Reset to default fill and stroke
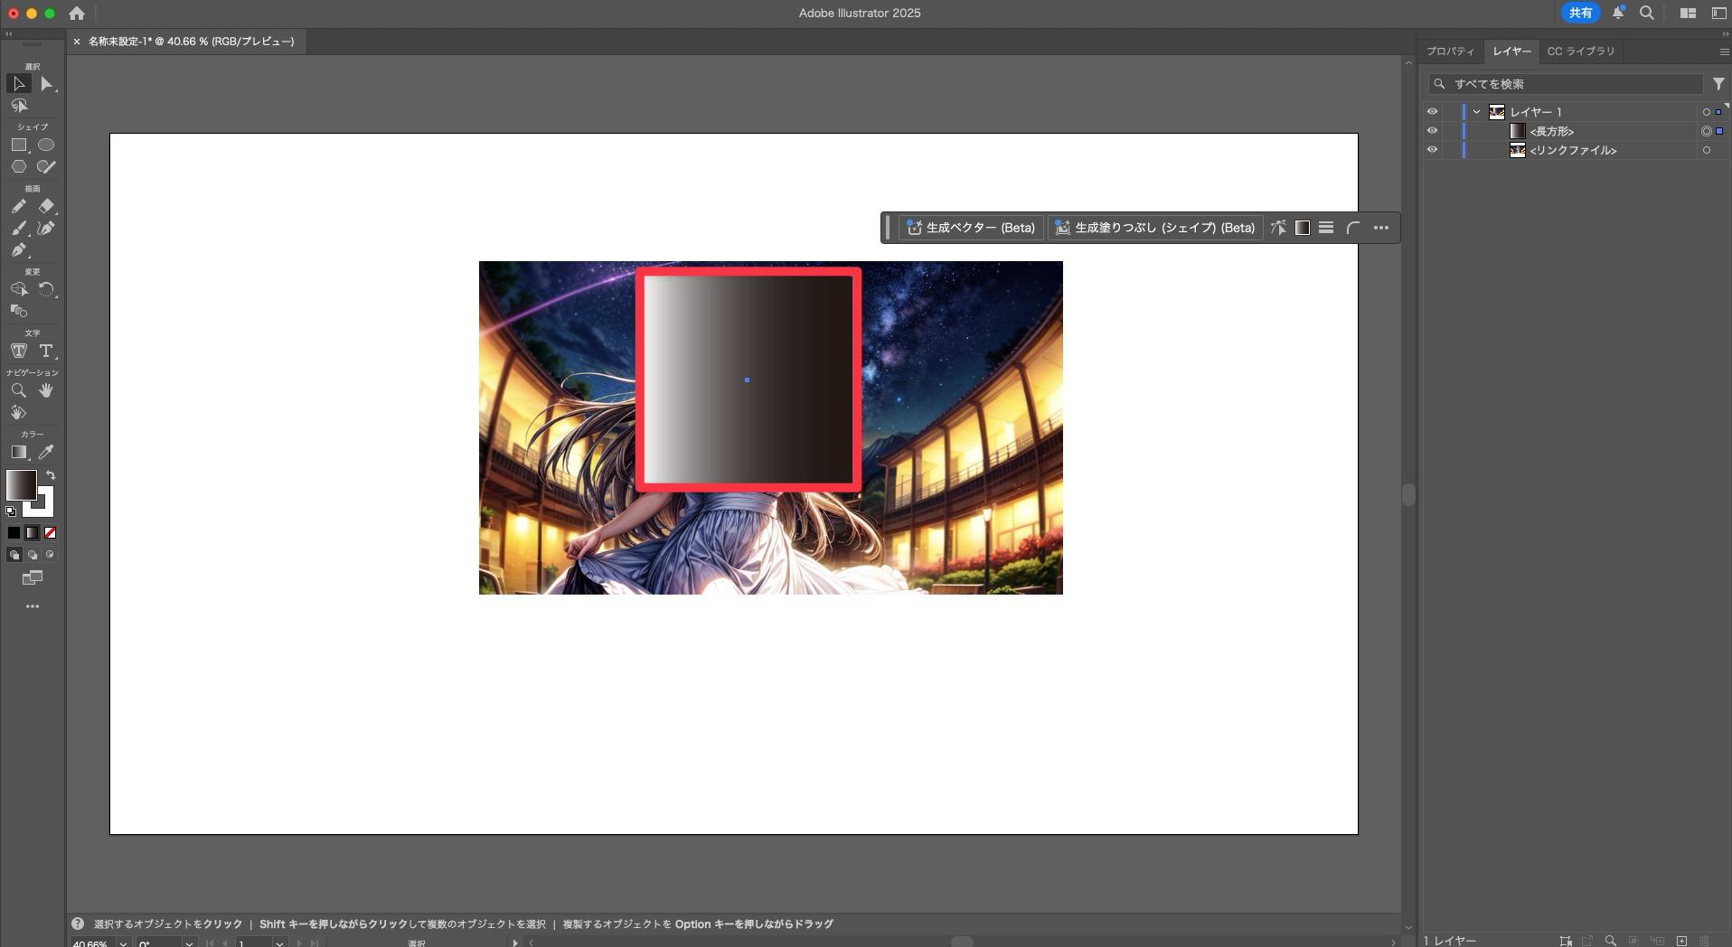The image size is (1732, 947). pyautogui.click(x=11, y=511)
